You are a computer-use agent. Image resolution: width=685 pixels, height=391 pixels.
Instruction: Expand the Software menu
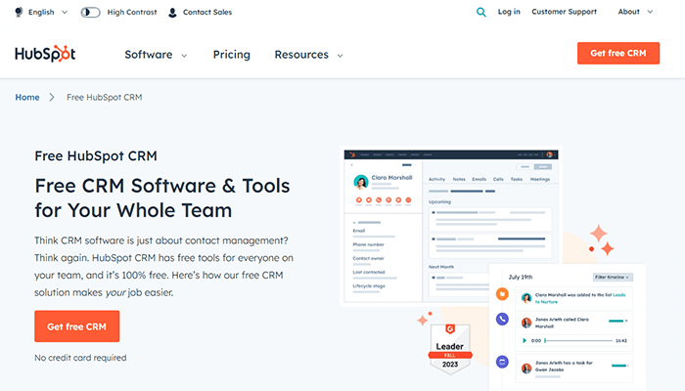155,55
